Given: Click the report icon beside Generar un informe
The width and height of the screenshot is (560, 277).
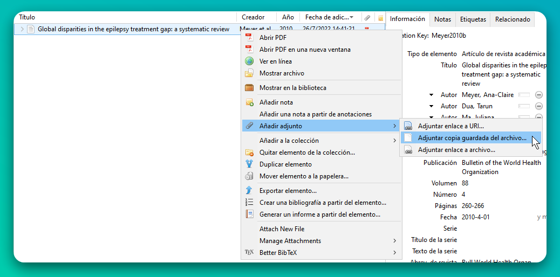Looking at the screenshot, I should click(x=249, y=214).
